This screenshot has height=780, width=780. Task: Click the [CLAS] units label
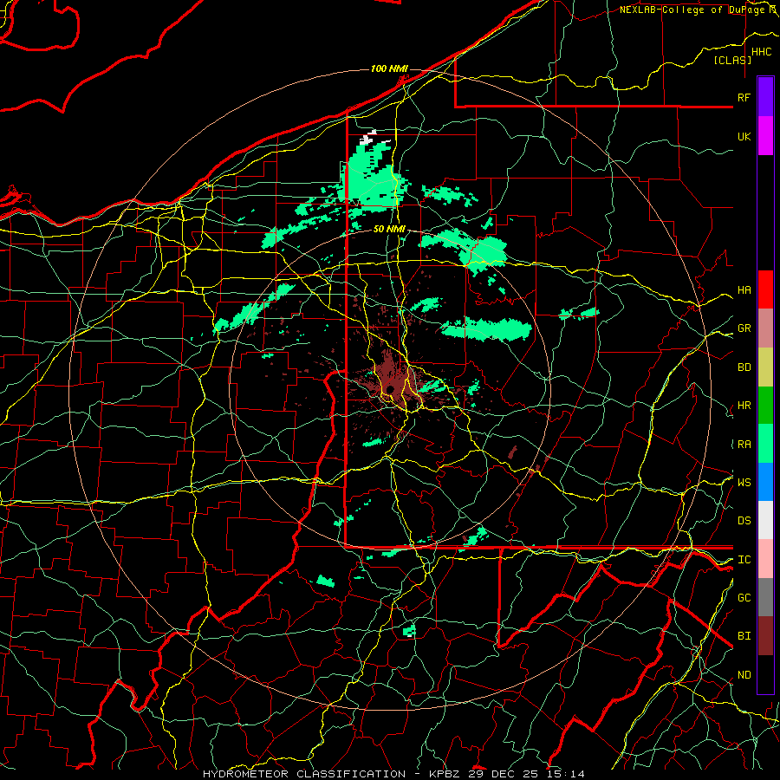[732, 60]
